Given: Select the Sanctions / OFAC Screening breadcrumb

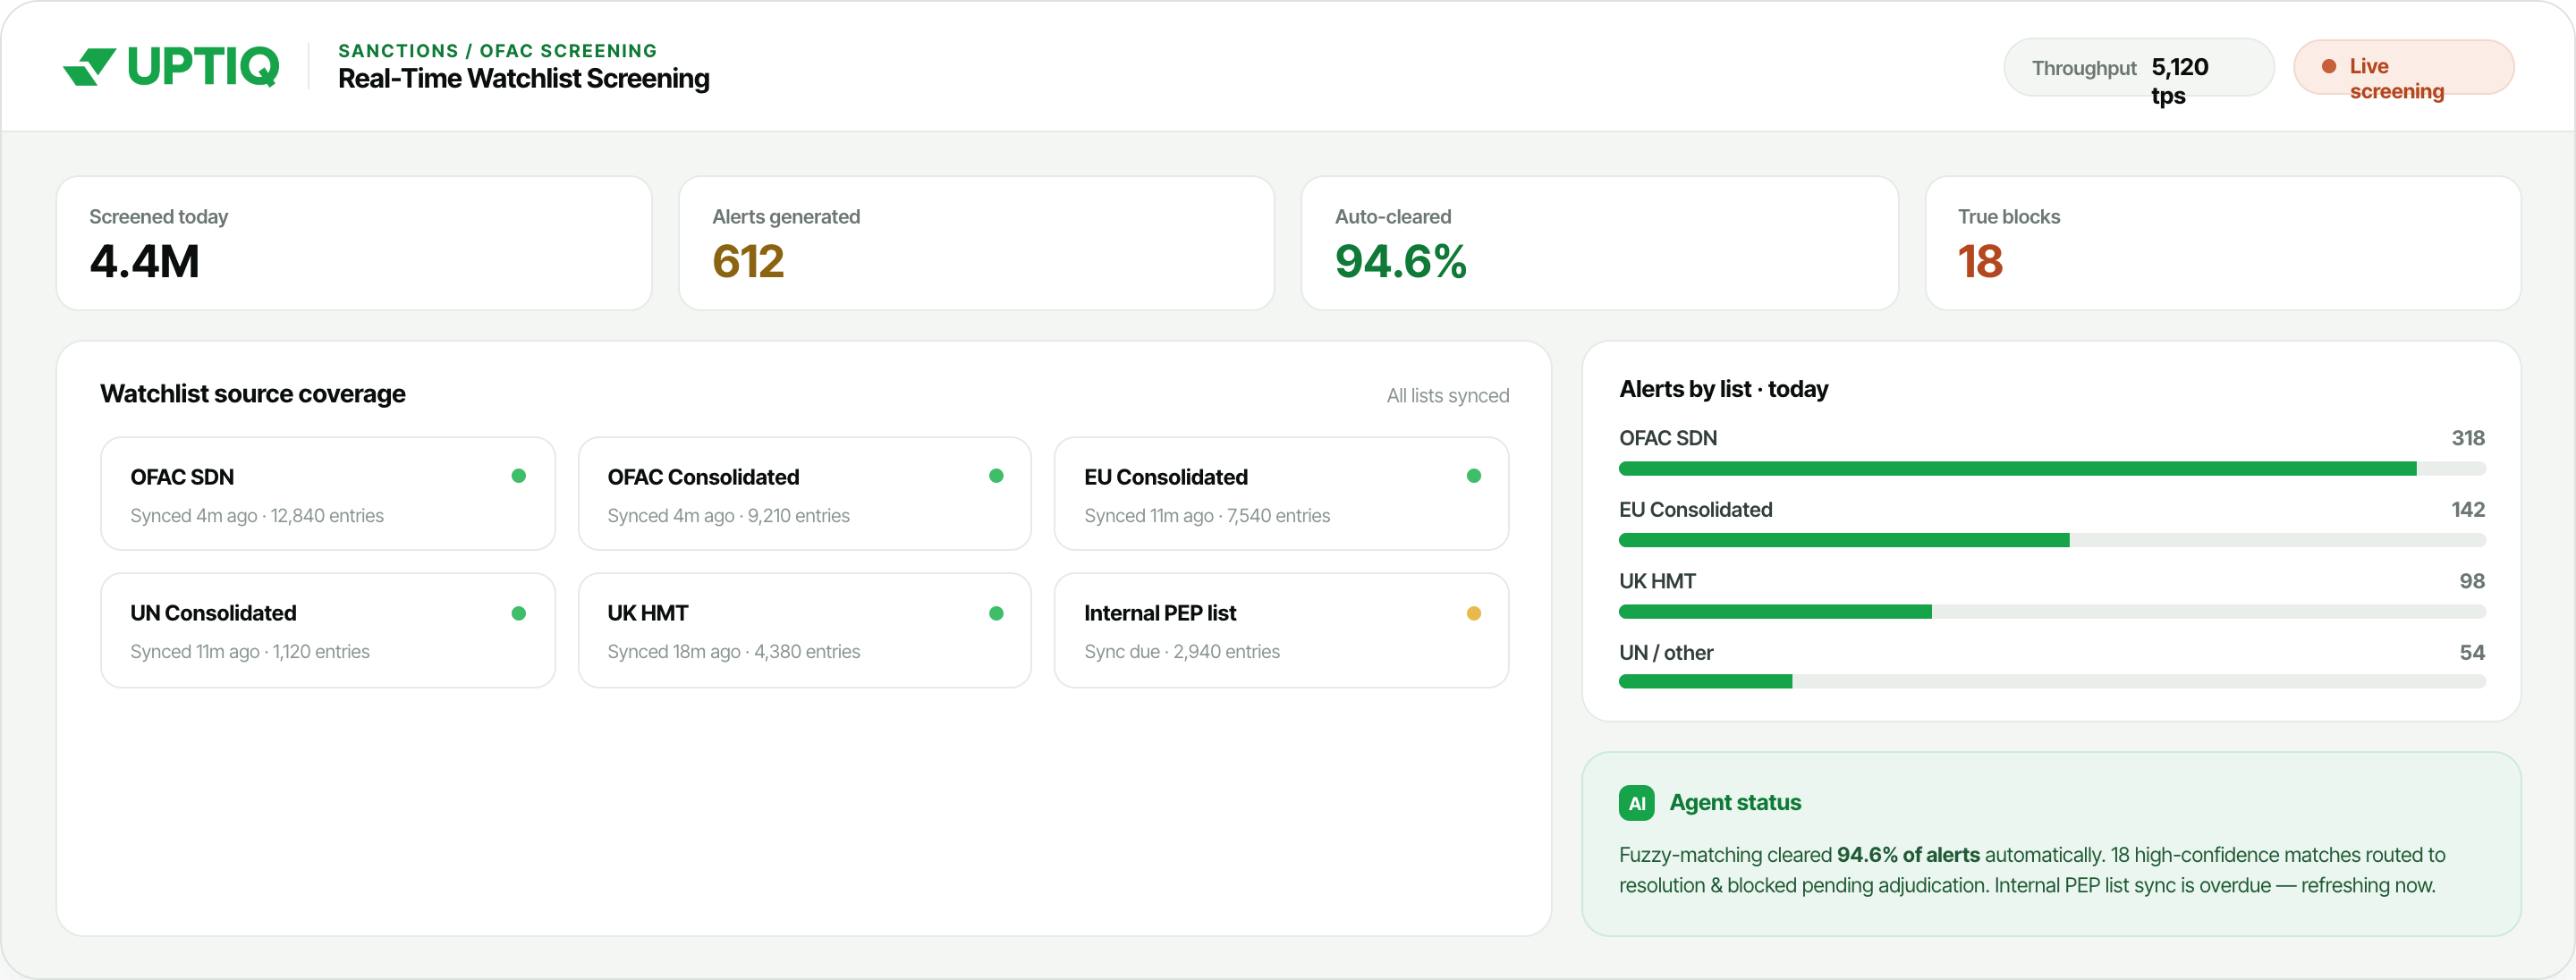Looking at the screenshot, I should tap(497, 50).
